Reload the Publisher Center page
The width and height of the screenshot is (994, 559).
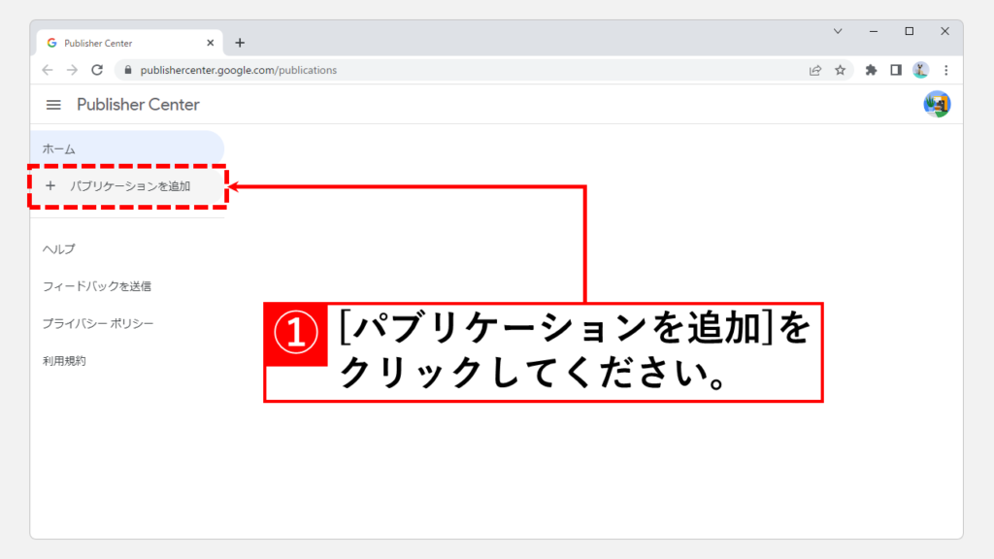[x=97, y=70]
